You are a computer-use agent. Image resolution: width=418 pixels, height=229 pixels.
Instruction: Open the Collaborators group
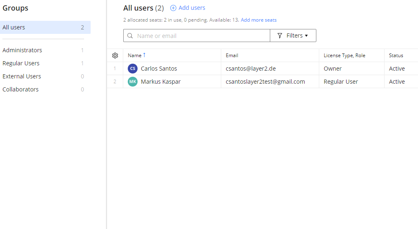[x=20, y=89]
